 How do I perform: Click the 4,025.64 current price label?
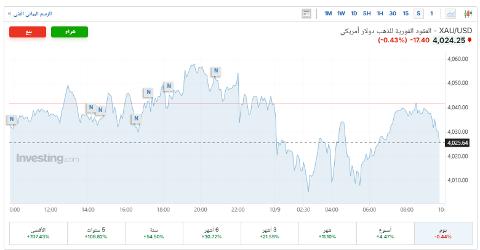point(456,143)
